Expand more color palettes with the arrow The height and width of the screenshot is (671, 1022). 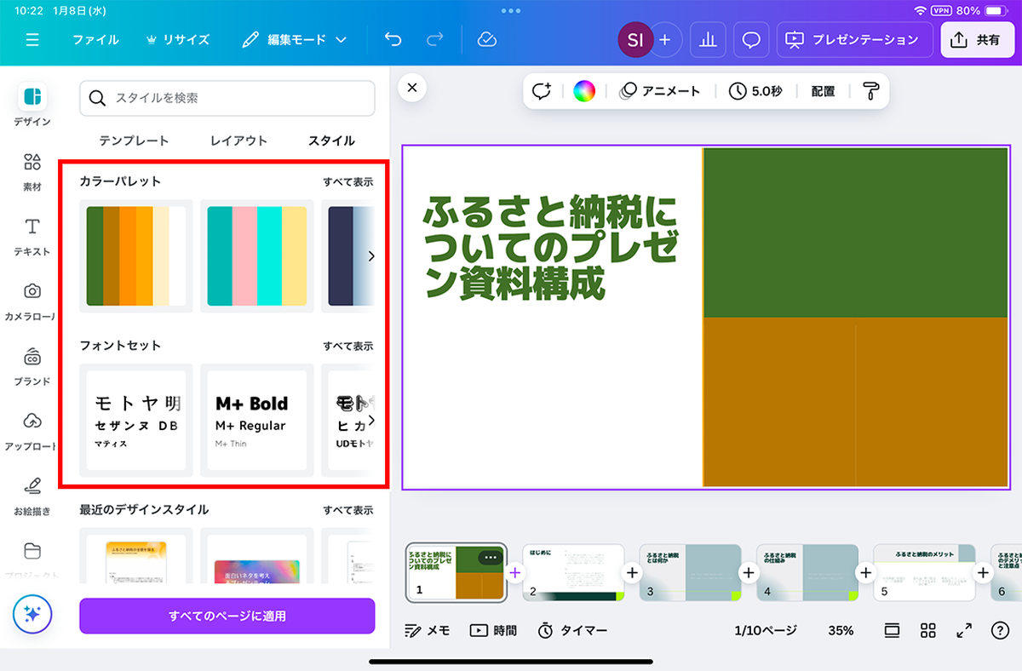pos(370,256)
